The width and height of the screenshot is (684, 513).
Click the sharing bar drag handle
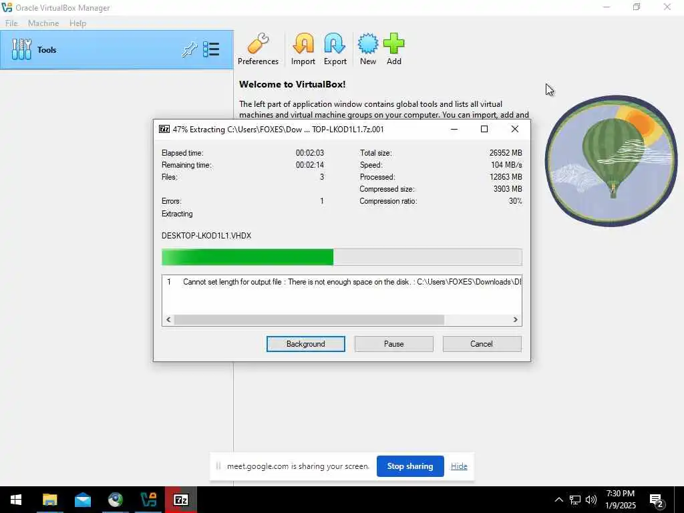coord(218,466)
